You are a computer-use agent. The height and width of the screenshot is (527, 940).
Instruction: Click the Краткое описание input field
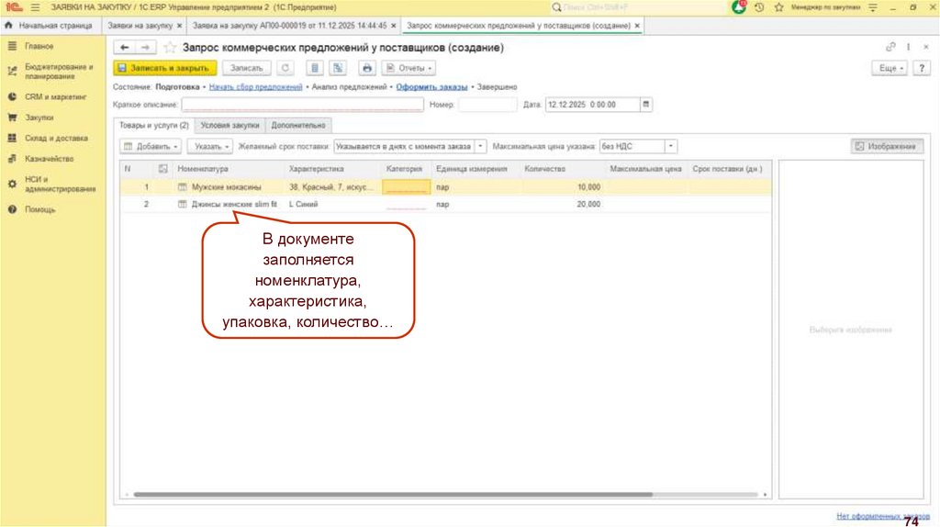tap(302, 105)
